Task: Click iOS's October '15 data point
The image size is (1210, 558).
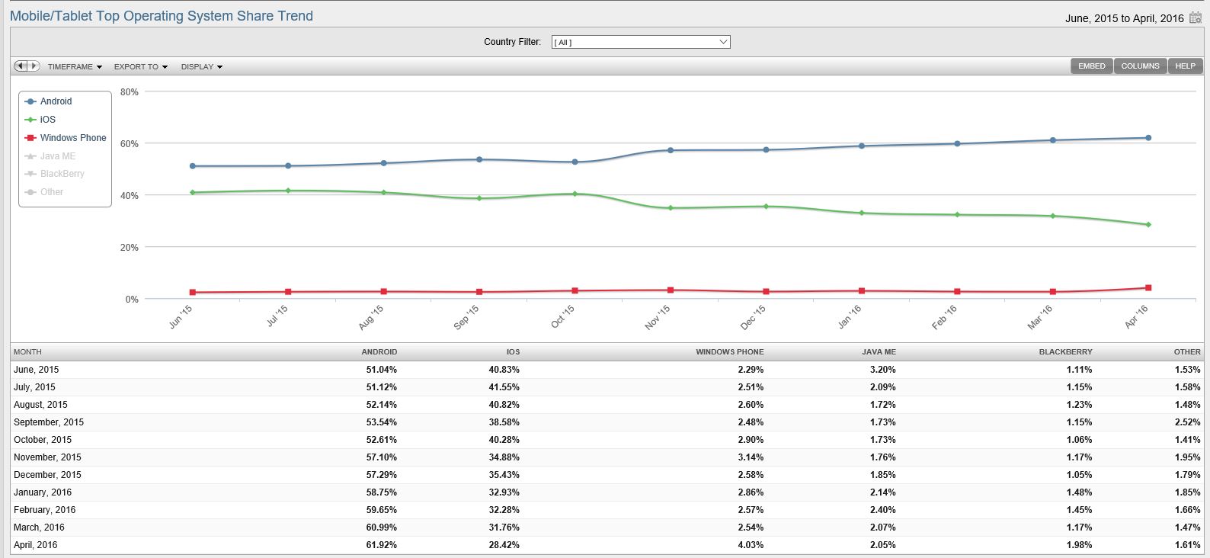Action: click(575, 194)
